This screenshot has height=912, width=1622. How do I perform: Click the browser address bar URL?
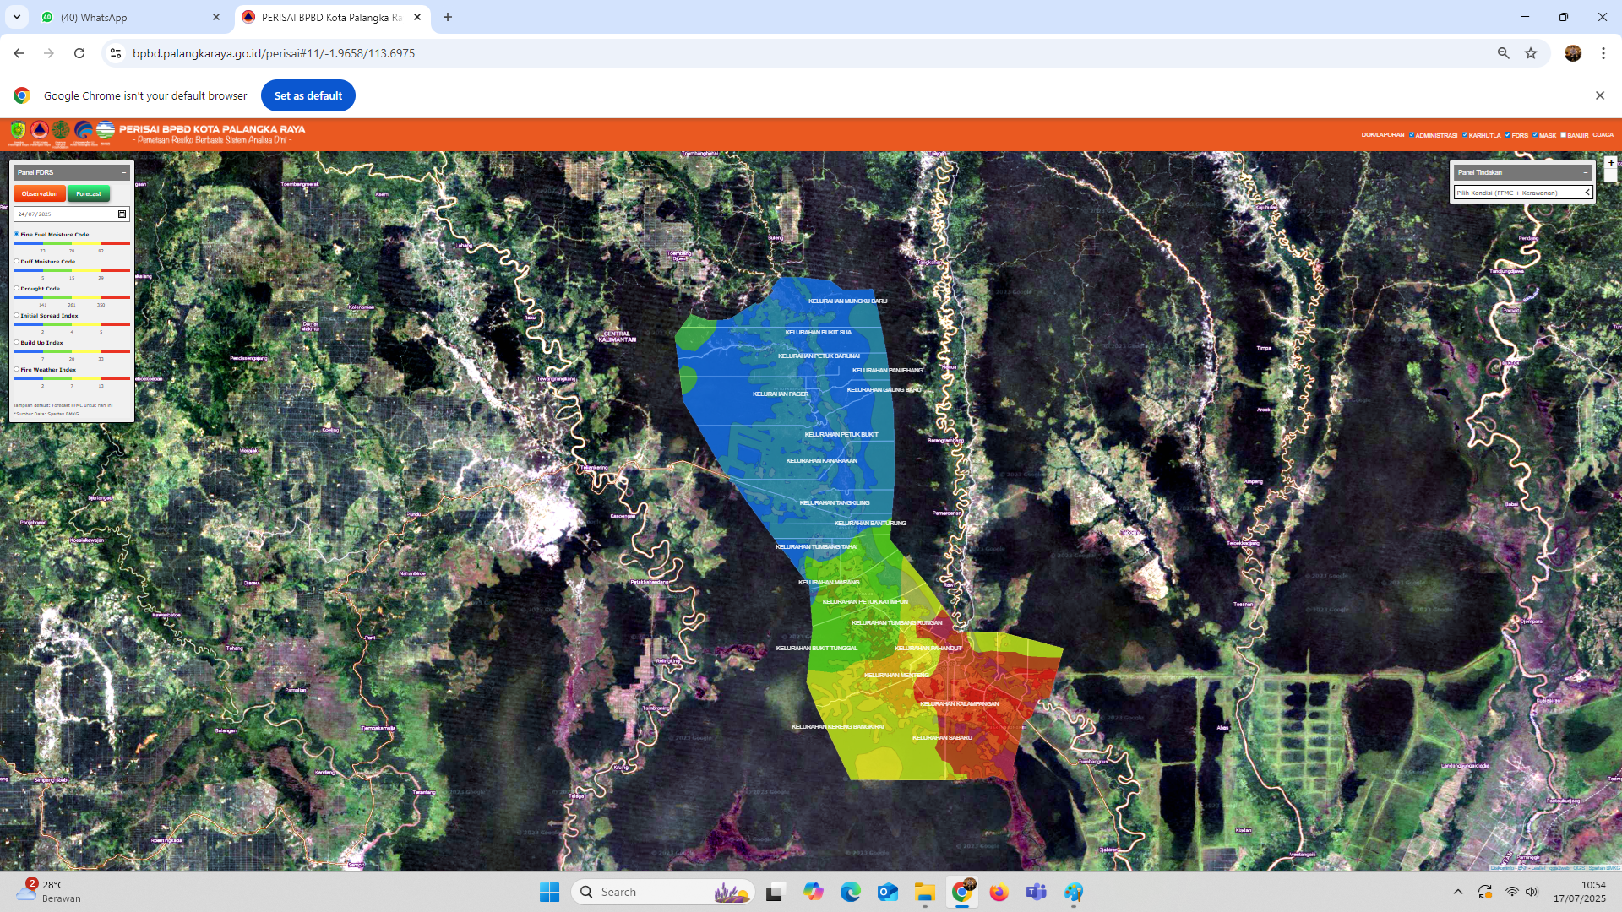274,53
